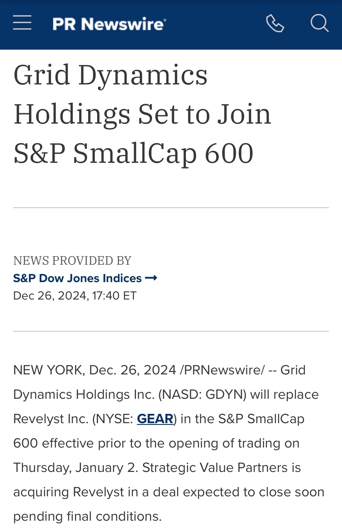Open the hamburger navigation menu
342x532 pixels.
coord(22,23)
